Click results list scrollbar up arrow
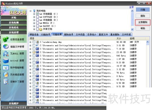 click(x=148, y=42)
